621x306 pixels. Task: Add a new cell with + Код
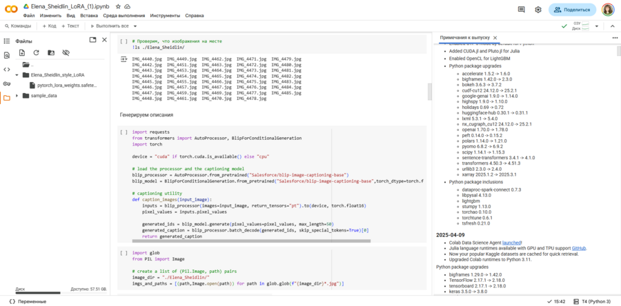[x=50, y=26]
